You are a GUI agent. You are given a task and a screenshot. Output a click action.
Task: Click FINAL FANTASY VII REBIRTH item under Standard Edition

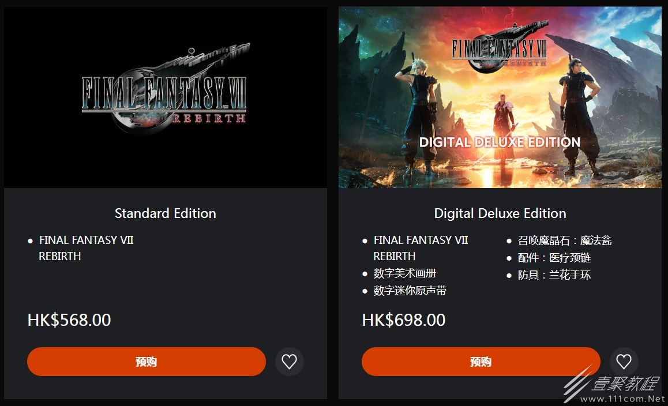click(86, 248)
